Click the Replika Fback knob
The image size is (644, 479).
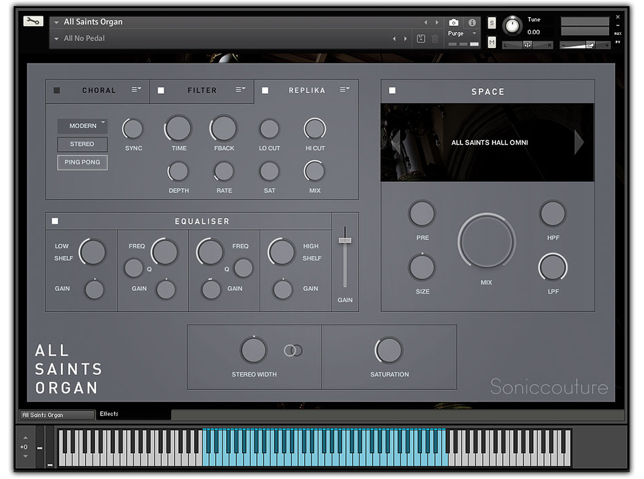[x=224, y=129]
